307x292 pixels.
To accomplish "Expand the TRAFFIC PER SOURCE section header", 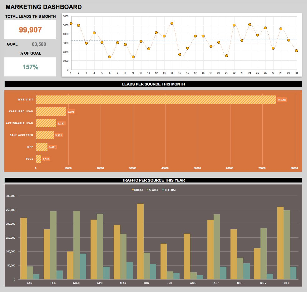I will click(153, 180).
